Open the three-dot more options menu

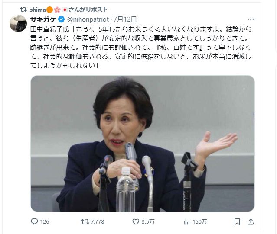click(251, 19)
